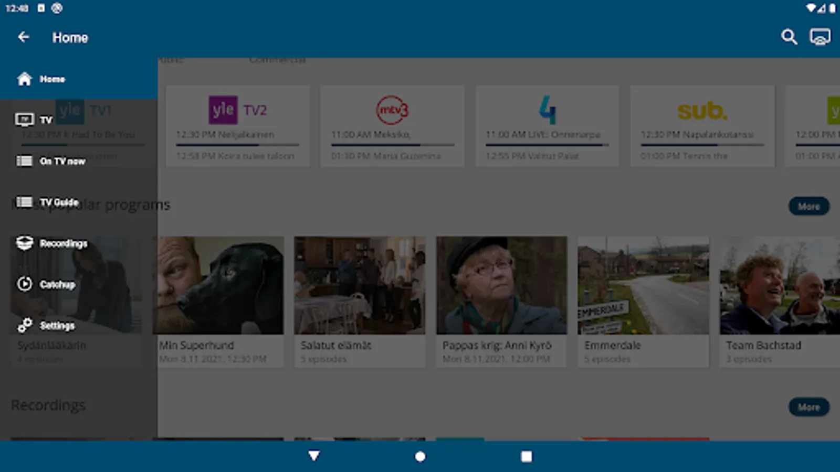
Task: Open the search magnifier icon
Action: pos(789,37)
